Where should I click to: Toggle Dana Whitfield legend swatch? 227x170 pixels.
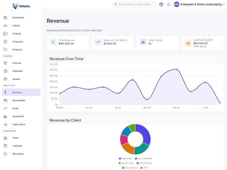[x=136, y=159]
